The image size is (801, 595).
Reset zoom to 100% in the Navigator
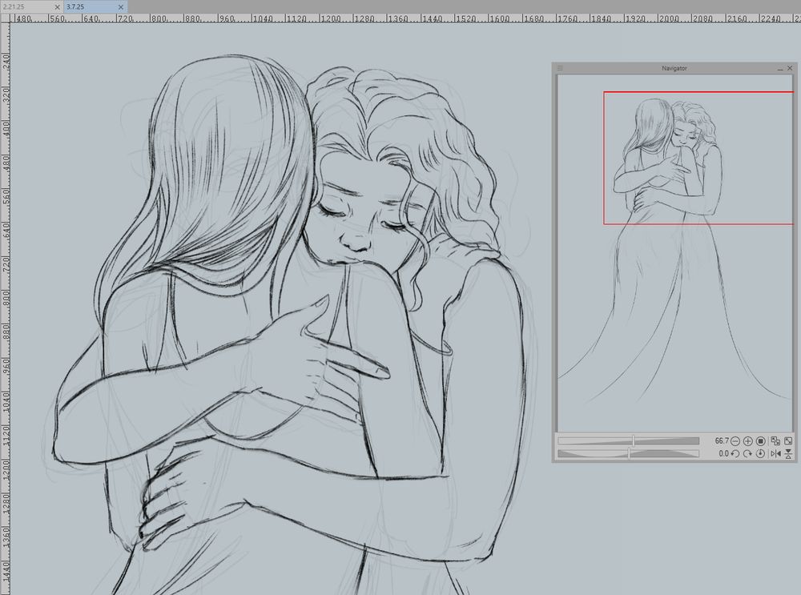coord(761,440)
